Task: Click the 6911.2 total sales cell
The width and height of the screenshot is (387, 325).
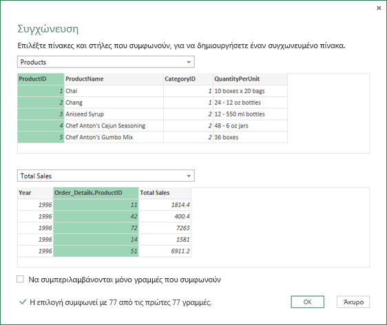Action: pos(165,251)
